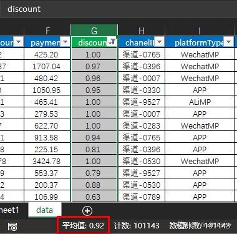237x234 pixels.
Task: Select payment cell 480.42
Action: point(47,78)
